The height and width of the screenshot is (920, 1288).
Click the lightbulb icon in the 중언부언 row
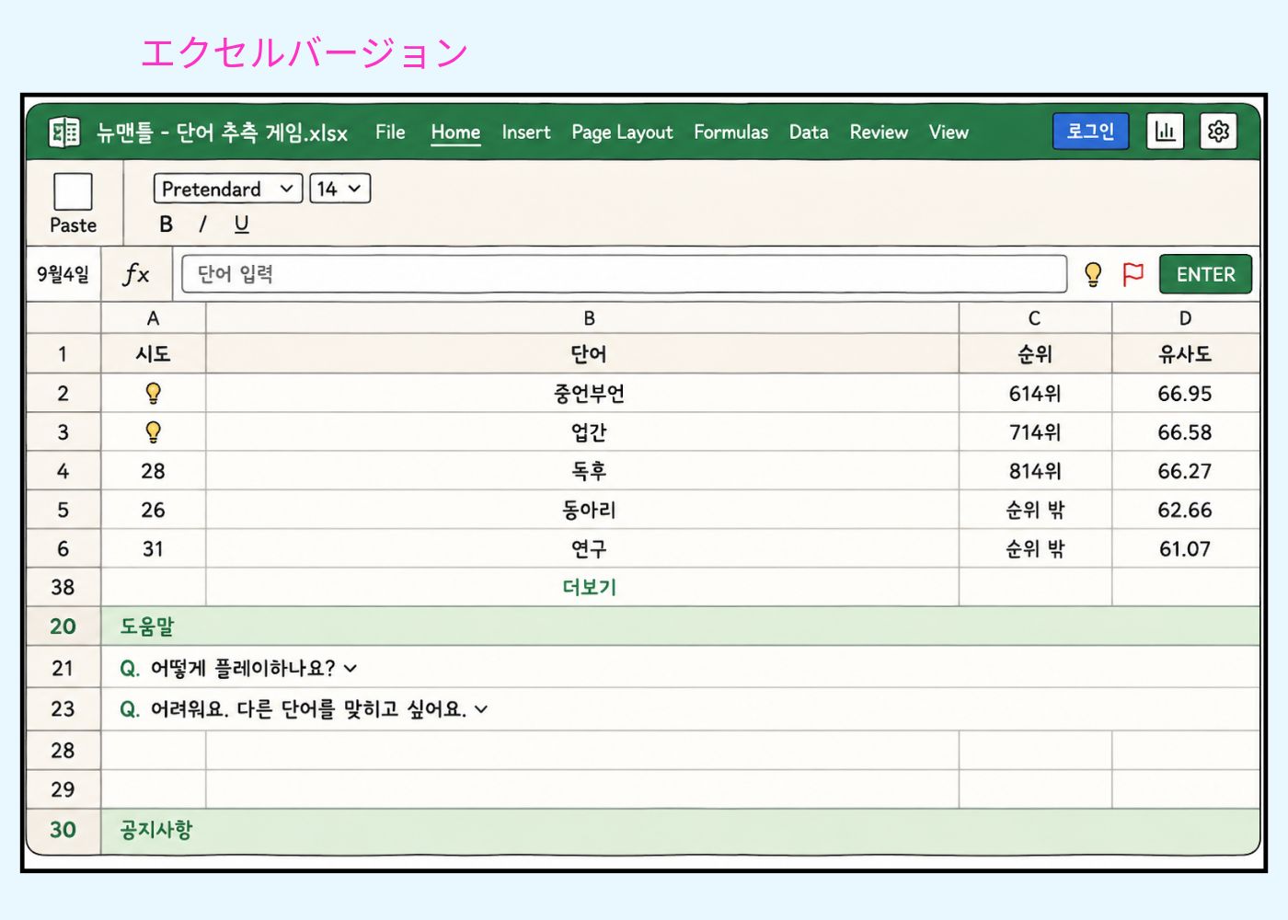[x=154, y=394]
